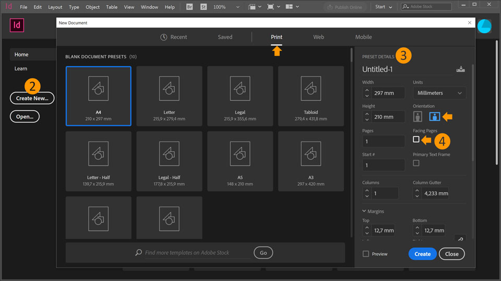
Task: Click the clock icon beside Recent
Action: [x=163, y=37]
